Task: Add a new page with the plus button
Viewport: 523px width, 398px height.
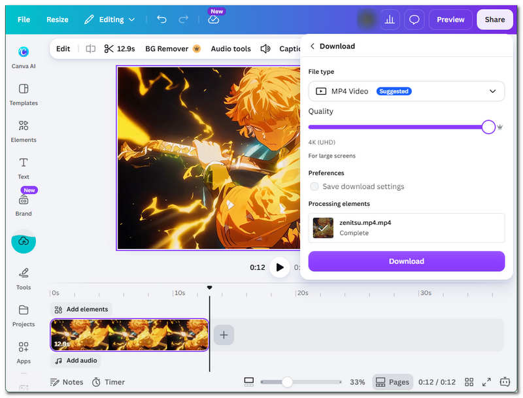Action: pyautogui.click(x=224, y=335)
